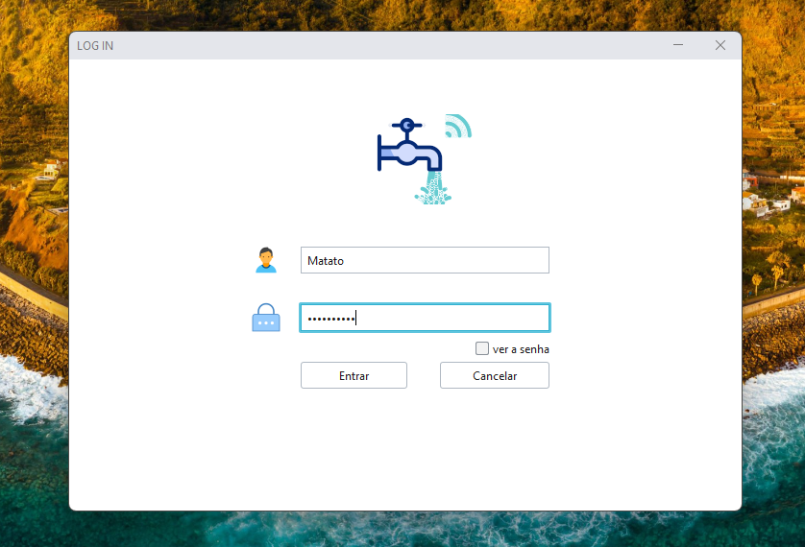Image resolution: width=805 pixels, height=547 pixels.
Task: Minimize the LOG IN window
Action: [678, 45]
